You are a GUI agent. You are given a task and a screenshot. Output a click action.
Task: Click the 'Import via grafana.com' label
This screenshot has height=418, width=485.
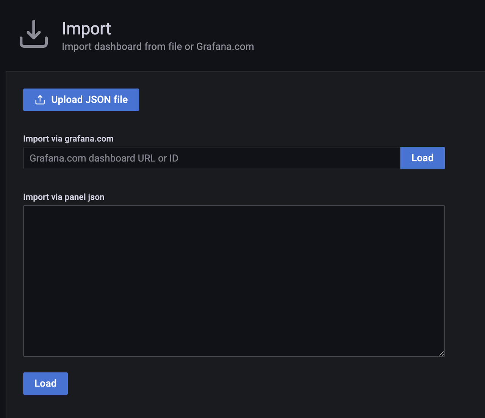[68, 139]
